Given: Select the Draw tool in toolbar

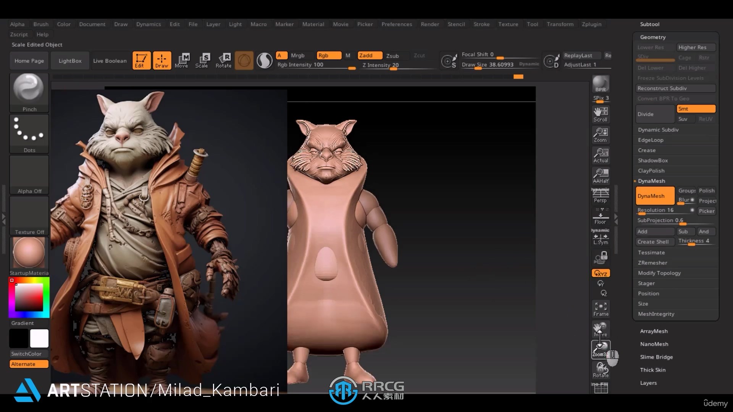Looking at the screenshot, I should pyautogui.click(x=161, y=60).
